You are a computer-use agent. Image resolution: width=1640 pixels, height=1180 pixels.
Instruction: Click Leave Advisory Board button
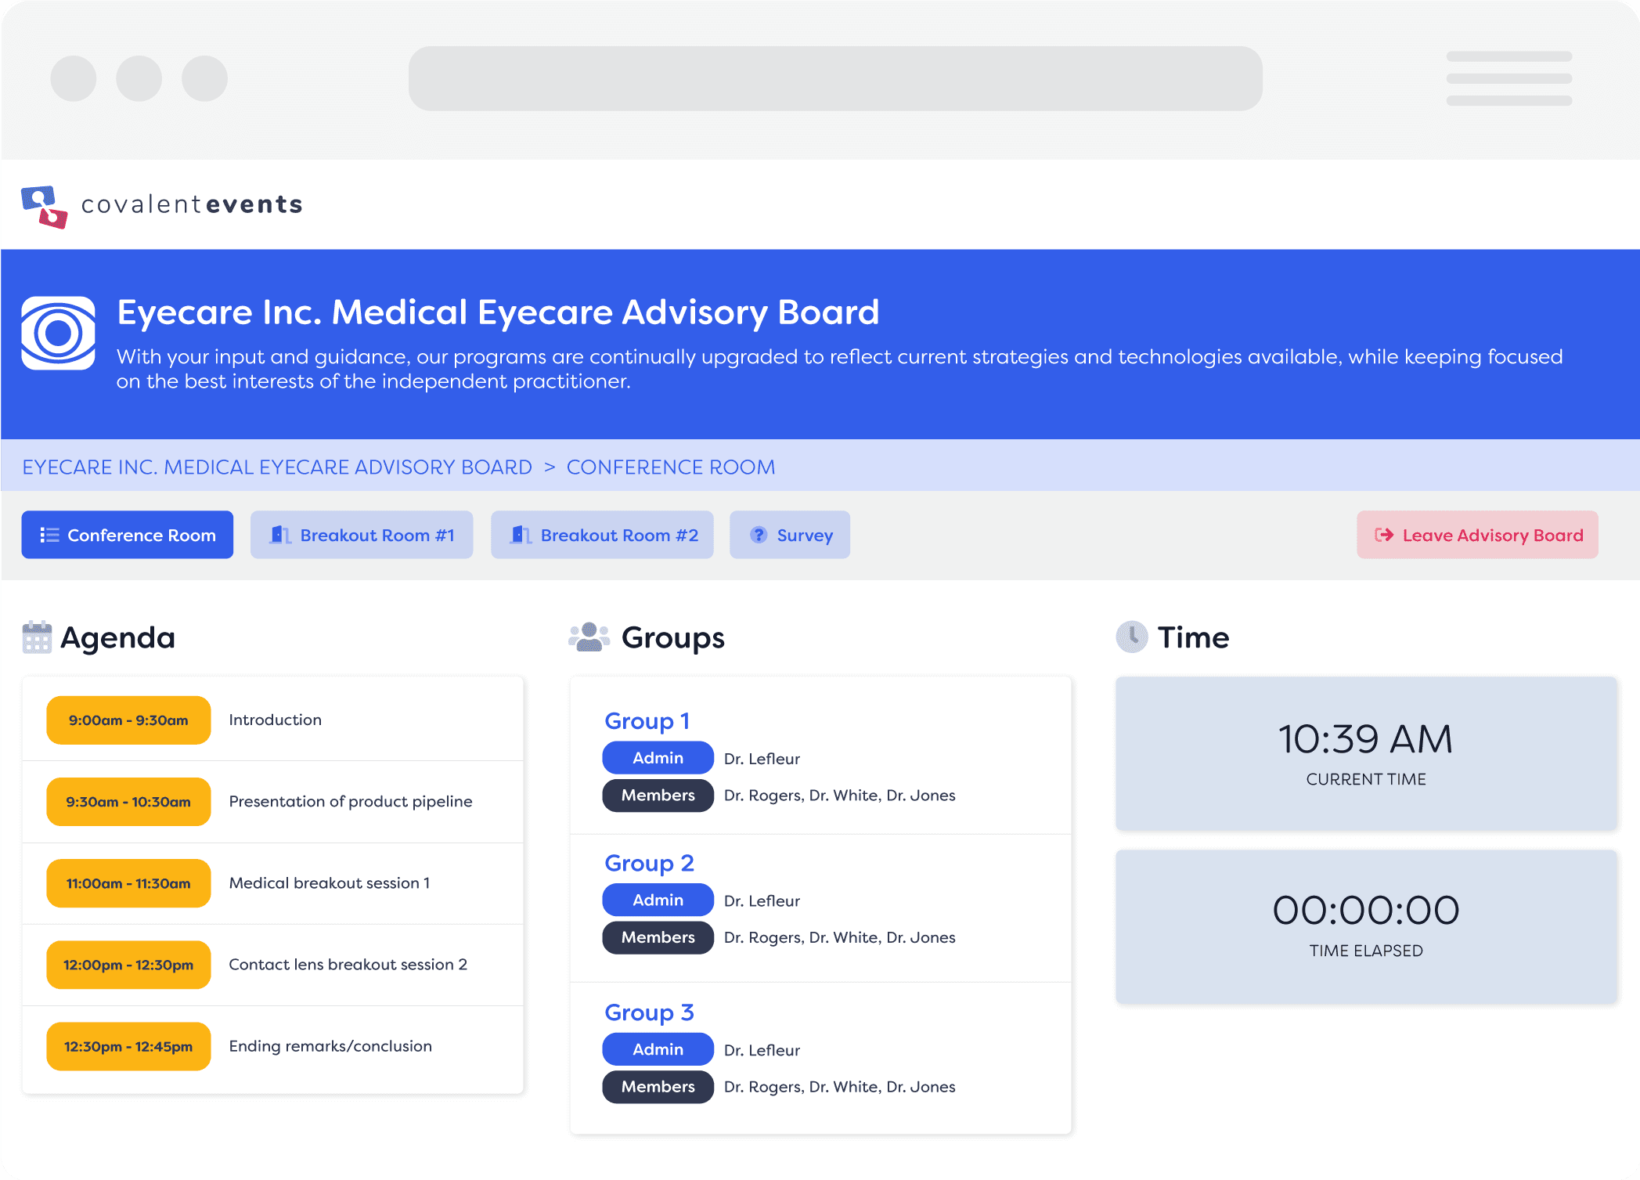pyautogui.click(x=1477, y=535)
